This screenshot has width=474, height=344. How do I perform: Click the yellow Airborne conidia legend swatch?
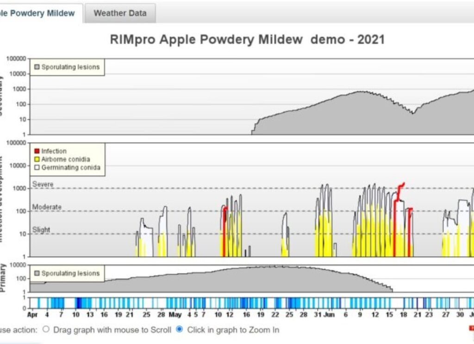point(37,159)
